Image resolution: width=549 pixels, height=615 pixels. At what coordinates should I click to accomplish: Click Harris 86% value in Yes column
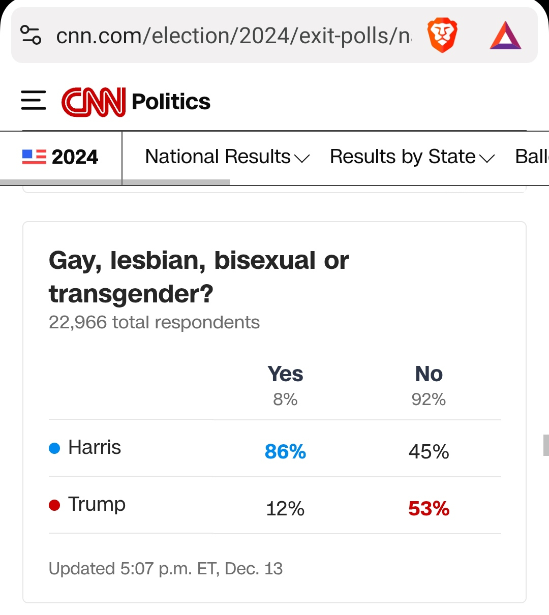click(285, 451)
